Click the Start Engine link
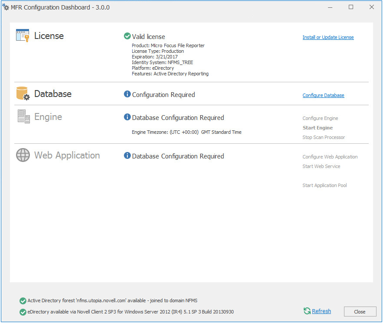The width and height of the screenshot is (383, 323). point(318,128)
